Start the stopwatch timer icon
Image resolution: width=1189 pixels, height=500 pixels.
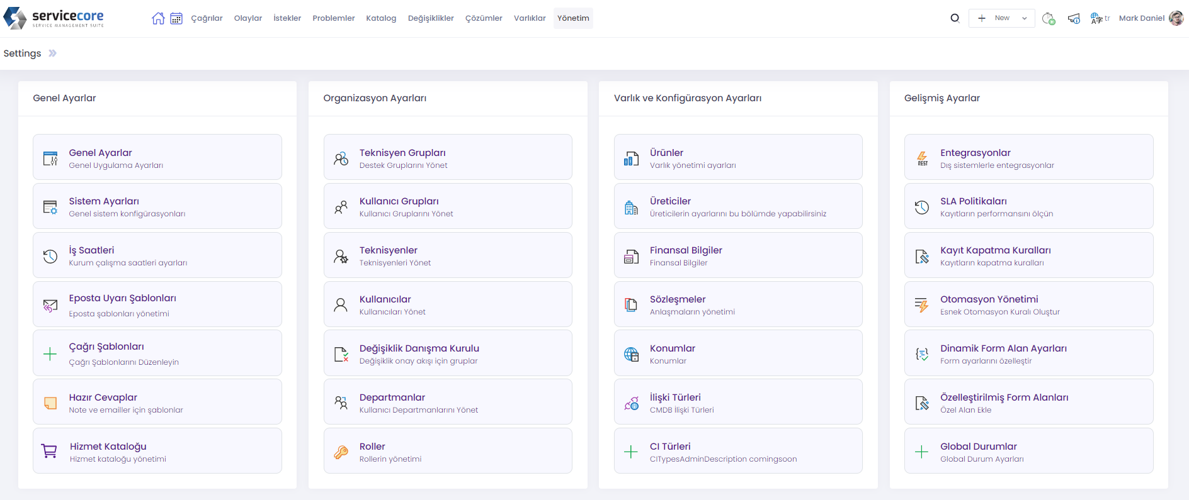coord(1048,18)
